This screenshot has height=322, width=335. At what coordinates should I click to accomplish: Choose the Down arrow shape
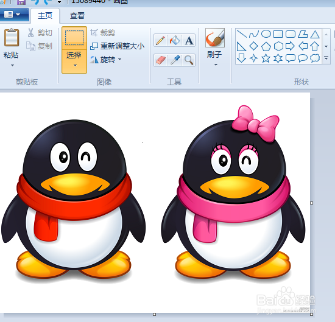tap(242, 58)
